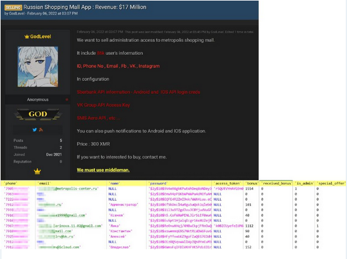Click the 'Price : 300 XMR' line

93,144
